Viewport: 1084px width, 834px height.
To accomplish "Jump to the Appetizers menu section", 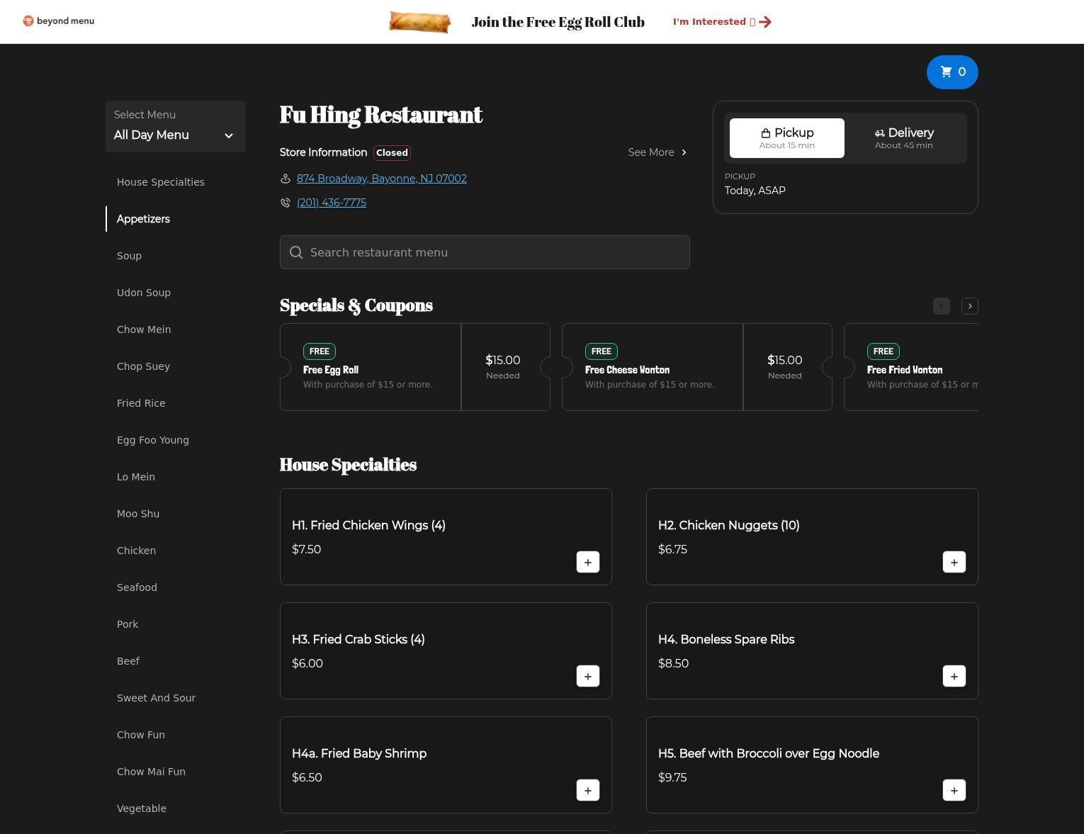I will click(143, 219).
